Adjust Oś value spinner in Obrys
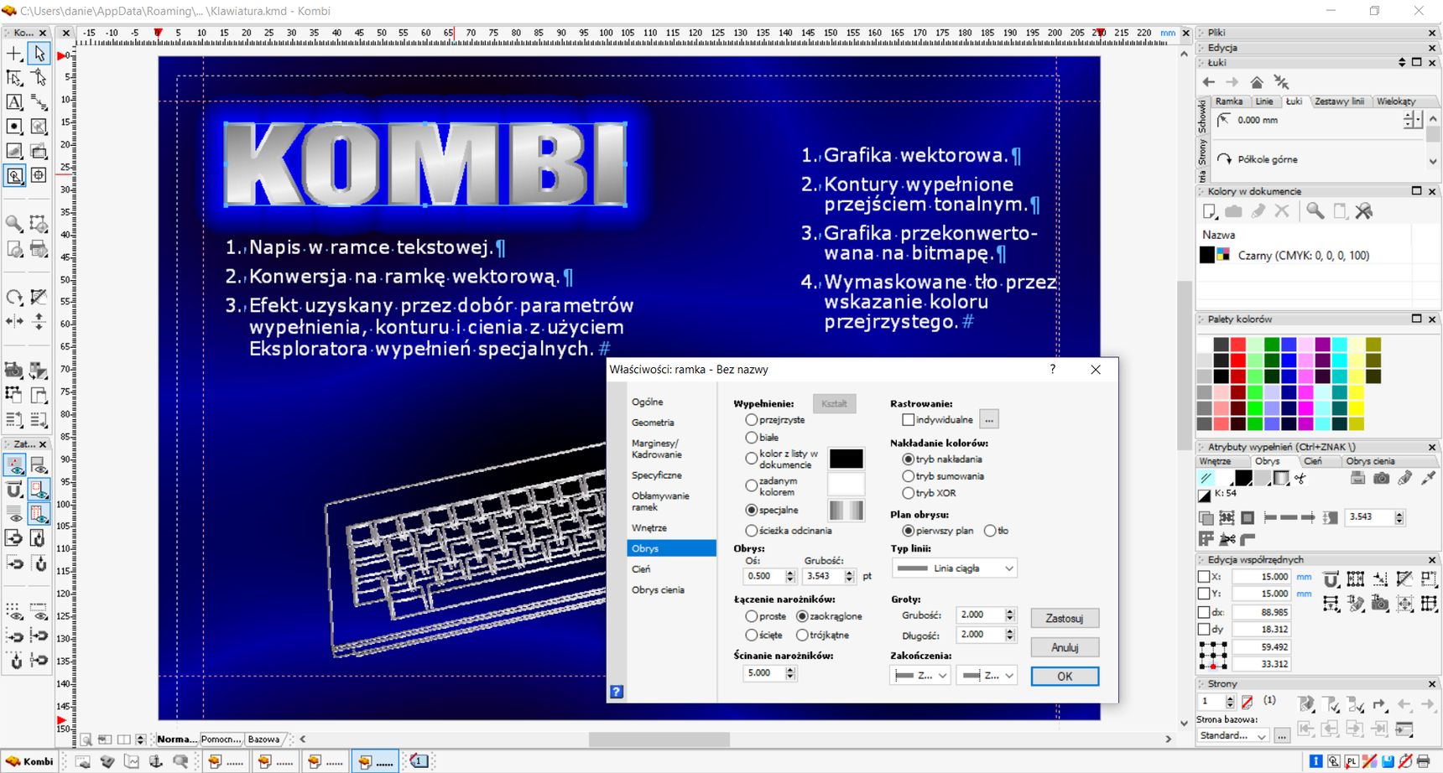The image size is (1443, 773). [x=790, y=576]
